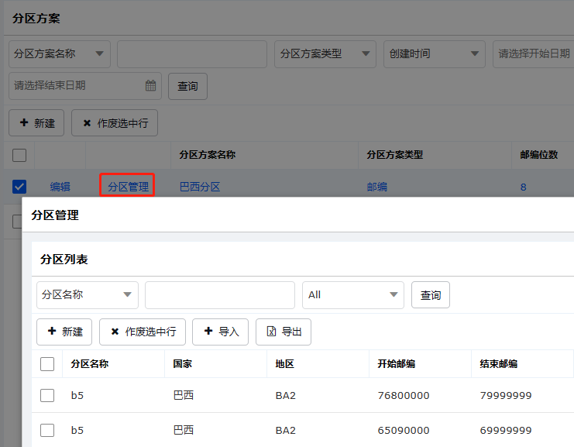Click the 国家 column header
Screen dimensions: 574x447
coord(182,364)
